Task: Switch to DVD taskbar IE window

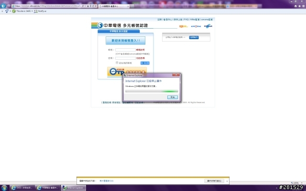Action: coord(22,188)
